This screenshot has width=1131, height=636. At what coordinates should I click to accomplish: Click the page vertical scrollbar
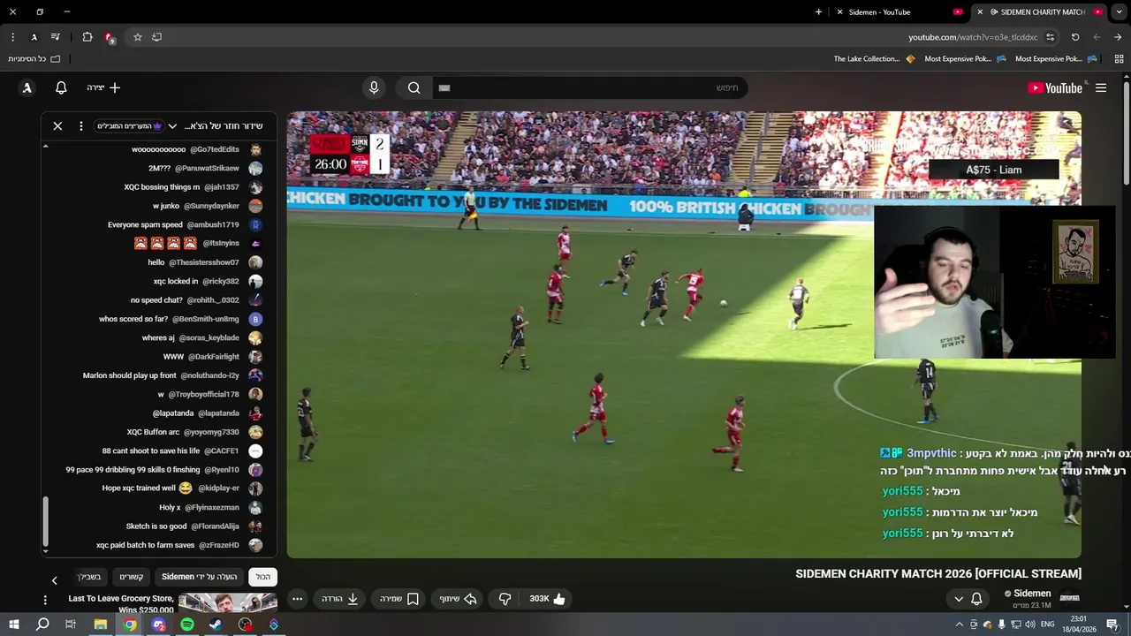1126,132
